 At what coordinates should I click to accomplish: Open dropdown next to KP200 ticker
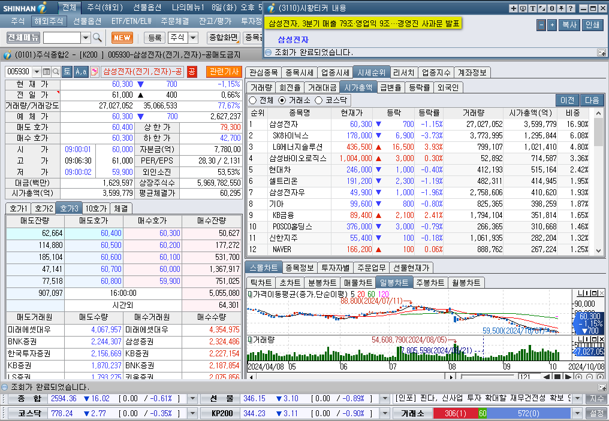384,413
